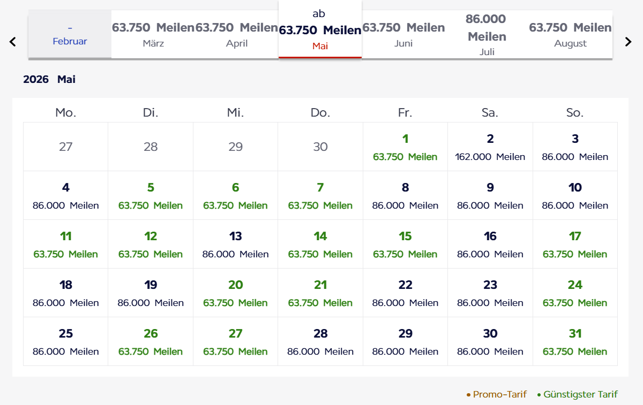This screenshot has width=643, height=405.
Task: Click the Promo-Tarif legend marker dot
Action: pyautogui.click(x=468, y=394)
